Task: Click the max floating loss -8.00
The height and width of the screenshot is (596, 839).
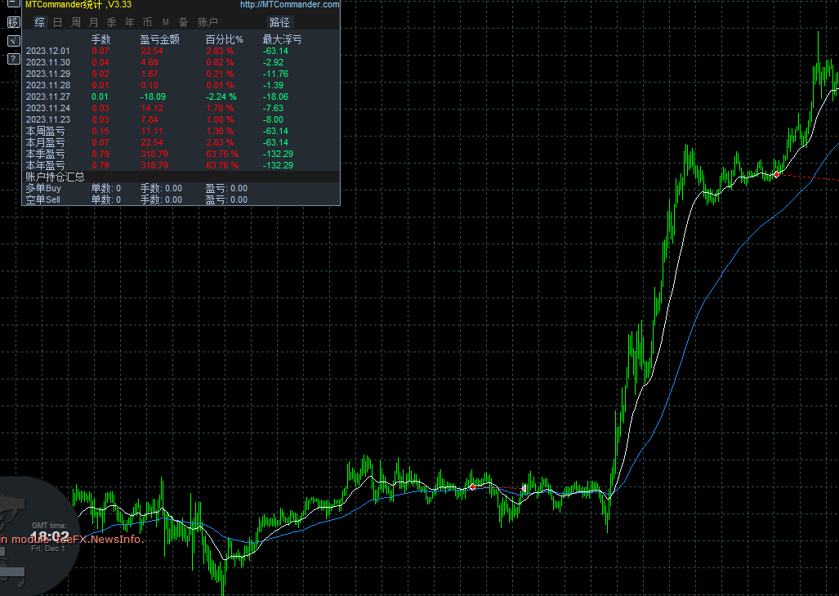Action: pos(273,119)
